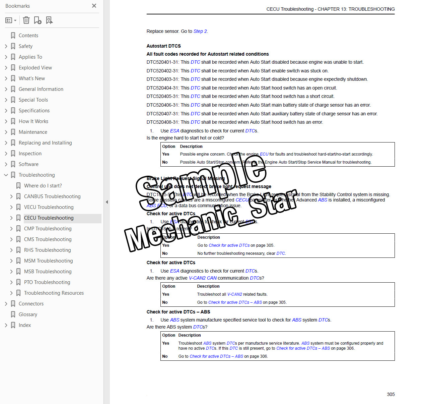Click the bookmark icon beside Contents
This screenshot has width=422, height=404.
tap(13, 36)
